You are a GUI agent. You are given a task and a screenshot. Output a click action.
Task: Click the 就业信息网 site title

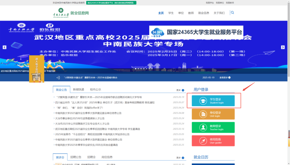click(x=79, y=13)
